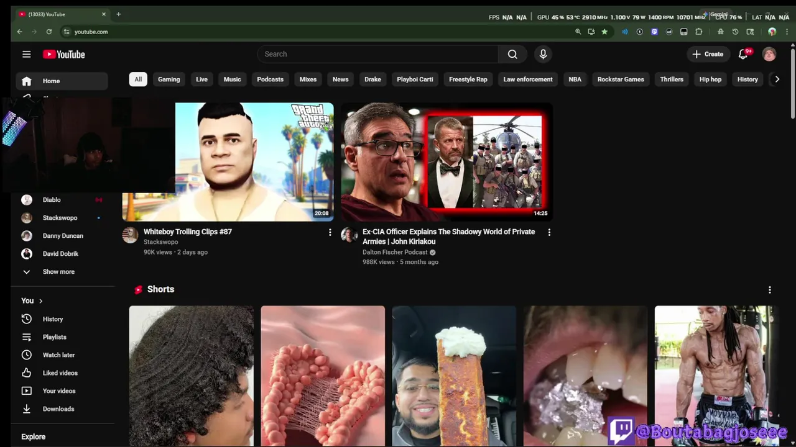
Task: Open a new Chrome tab
Action: 118,14
